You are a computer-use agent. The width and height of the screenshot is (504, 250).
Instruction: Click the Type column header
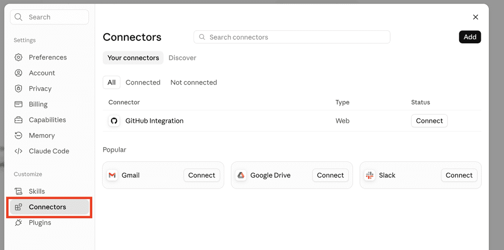click(342, 102)
